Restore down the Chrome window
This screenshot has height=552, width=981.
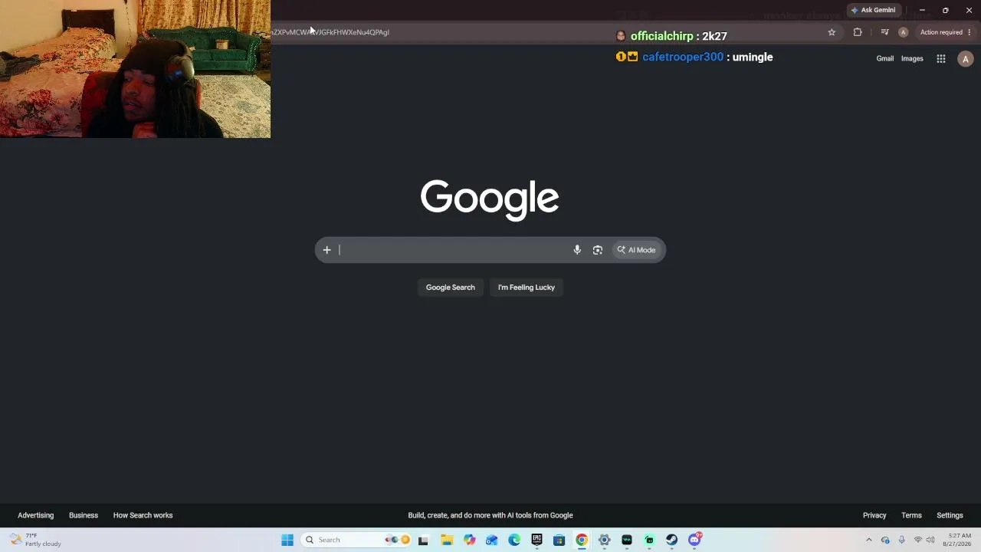pos(945,10)
